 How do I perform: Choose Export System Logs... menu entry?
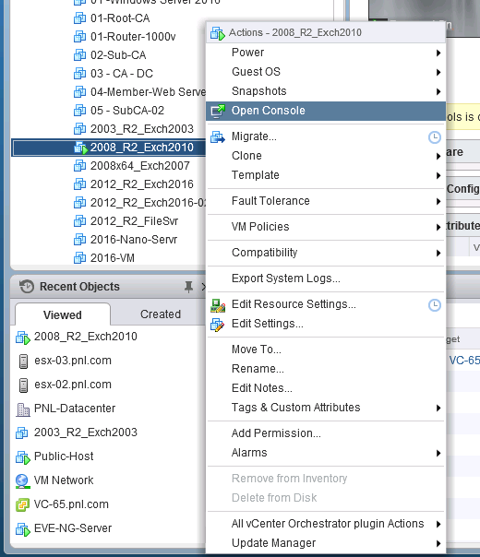click(x=326, y=278)
